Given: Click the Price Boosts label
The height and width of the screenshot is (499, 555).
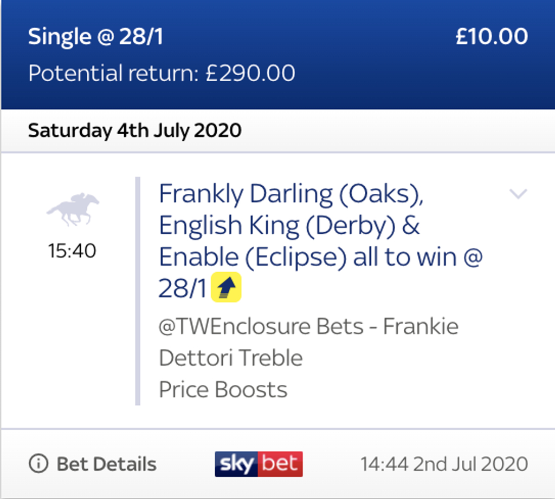Looking at the screenshot, I should click(x=223, y=390).
